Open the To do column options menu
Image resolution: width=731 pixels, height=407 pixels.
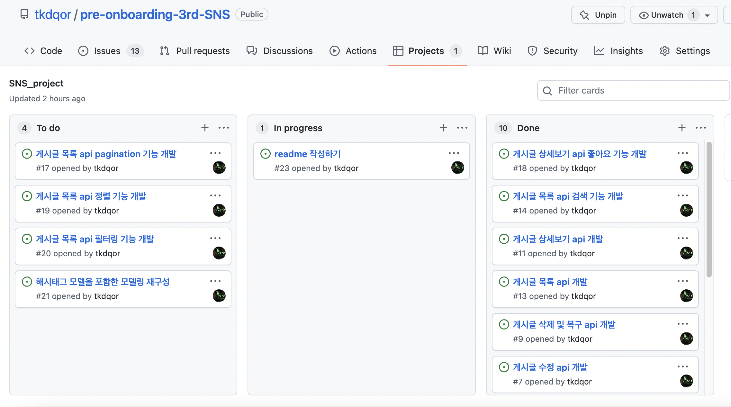(x=224, y=128)
